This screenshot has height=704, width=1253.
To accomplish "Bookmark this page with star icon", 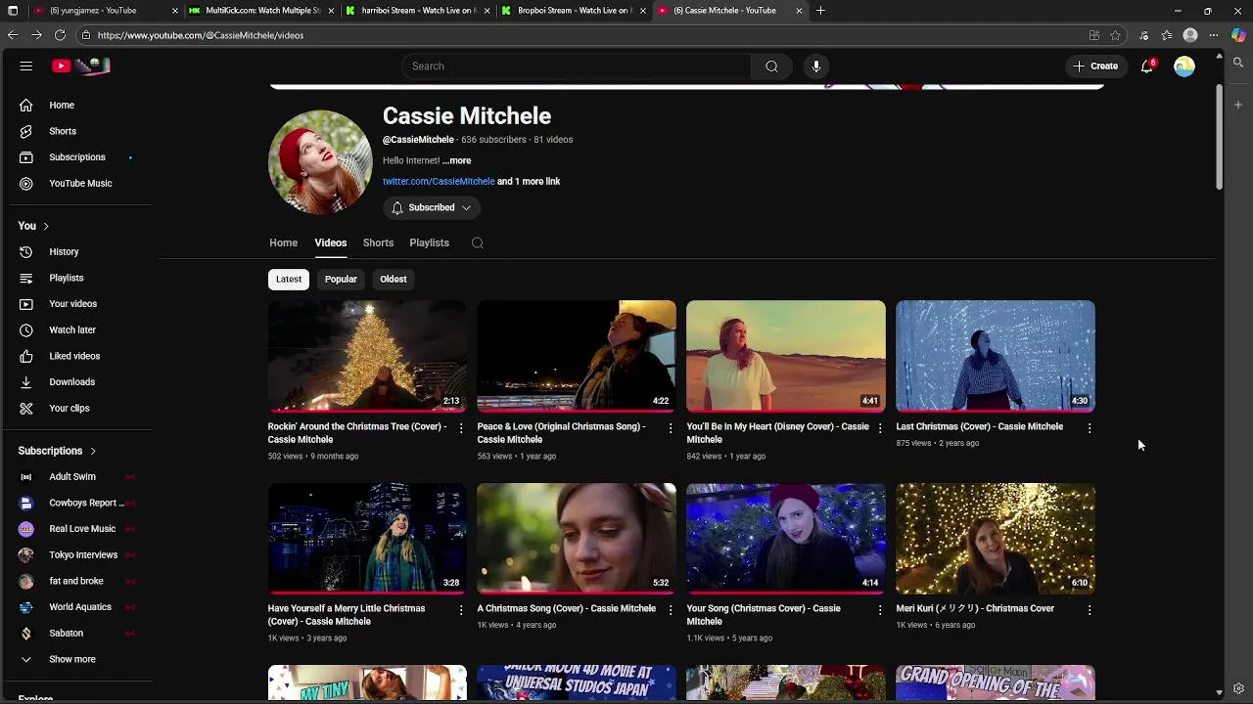I will click(x=1115, y=35).
